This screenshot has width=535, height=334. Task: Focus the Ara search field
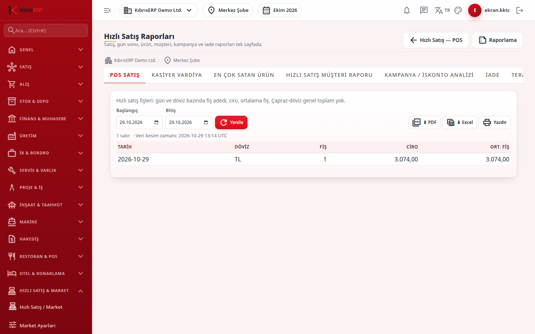[x=46, y=30]
